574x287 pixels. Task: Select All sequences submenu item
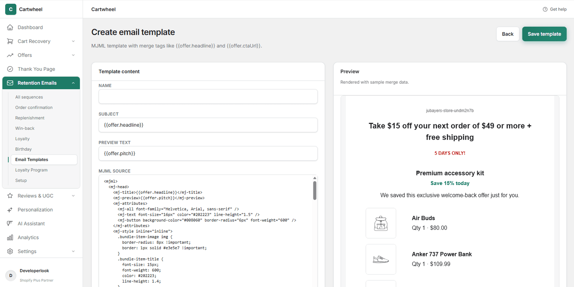coord(44,97)
